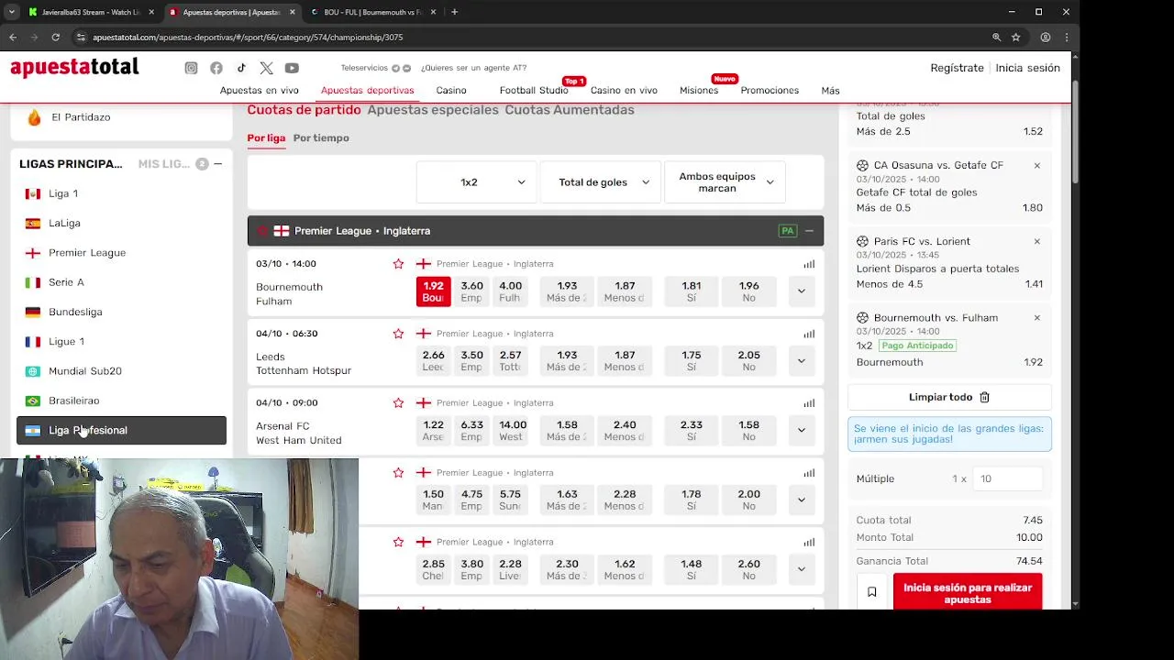
Task: Select West Ham 14.00 odds button
Action: coord(511,430)
